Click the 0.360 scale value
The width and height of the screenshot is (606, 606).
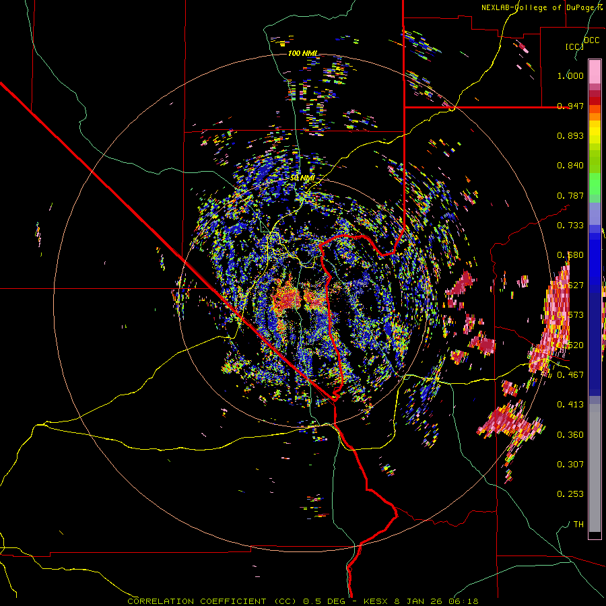click(570, 435)
